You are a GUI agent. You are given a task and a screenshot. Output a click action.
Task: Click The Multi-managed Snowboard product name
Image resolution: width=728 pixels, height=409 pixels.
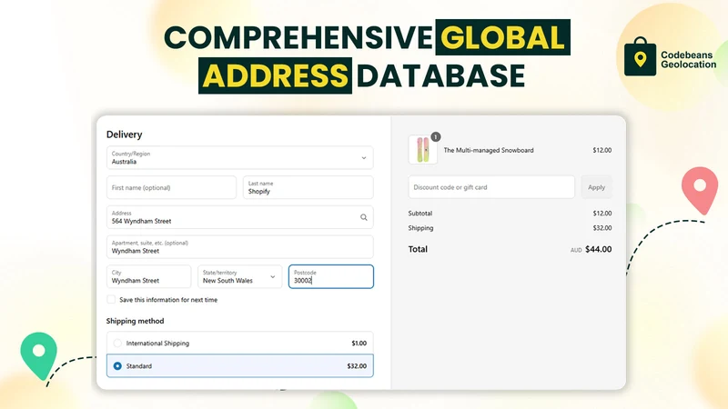coord(489,150)
